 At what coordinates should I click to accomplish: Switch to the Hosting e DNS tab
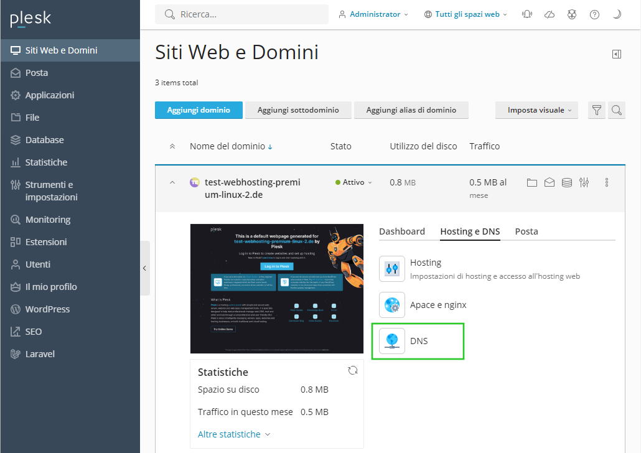pos(470,231)
